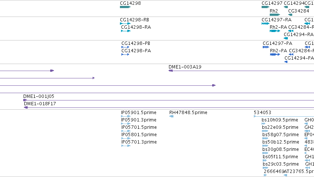
Task: Select the CG14298 gene glyph
Action: click(125, 7)
